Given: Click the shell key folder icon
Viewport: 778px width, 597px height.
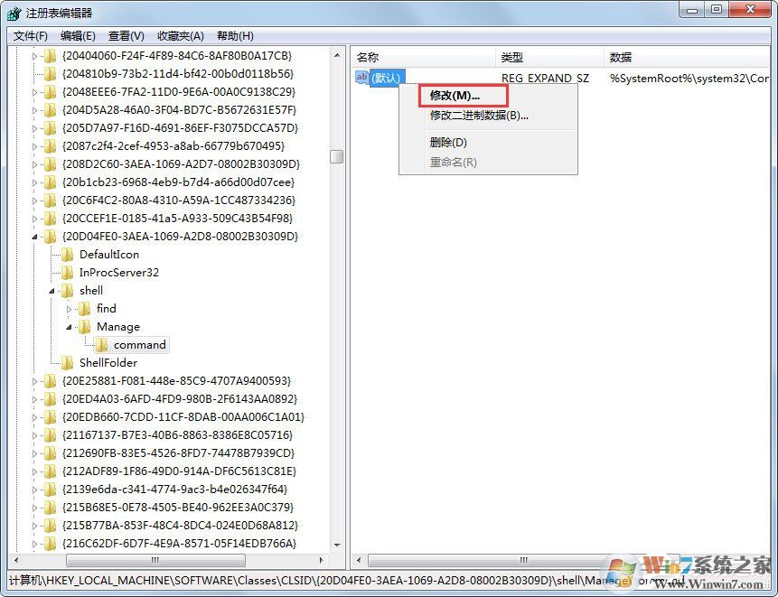Looking at the screenshot, I should click(x=67, y=290).
